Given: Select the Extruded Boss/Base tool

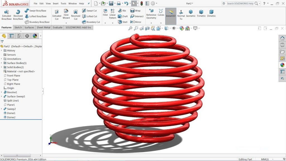Looking at the screenshot, I should point(6,15).
